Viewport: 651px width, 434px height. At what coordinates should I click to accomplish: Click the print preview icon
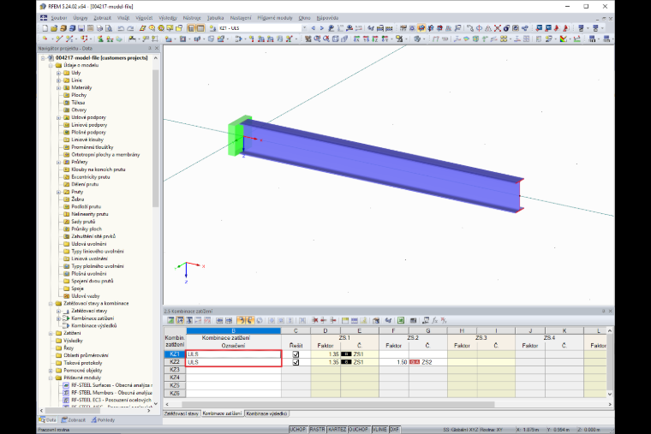point(109,28)
